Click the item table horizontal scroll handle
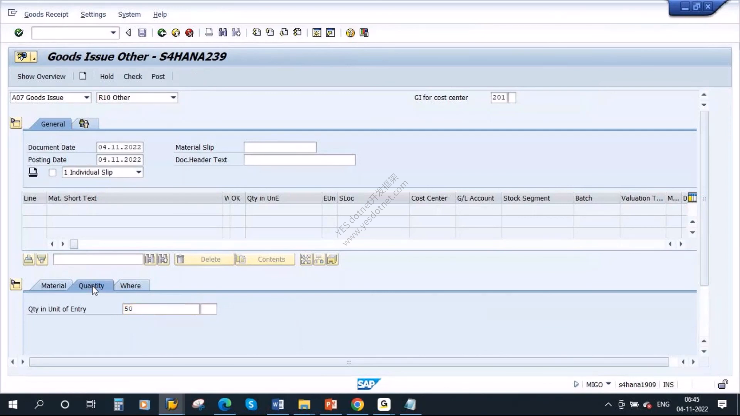The width and height of the screenshot is (740, 416). 74,244
